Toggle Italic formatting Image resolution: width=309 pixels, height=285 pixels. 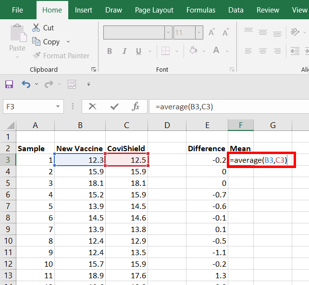click(124, 51)
